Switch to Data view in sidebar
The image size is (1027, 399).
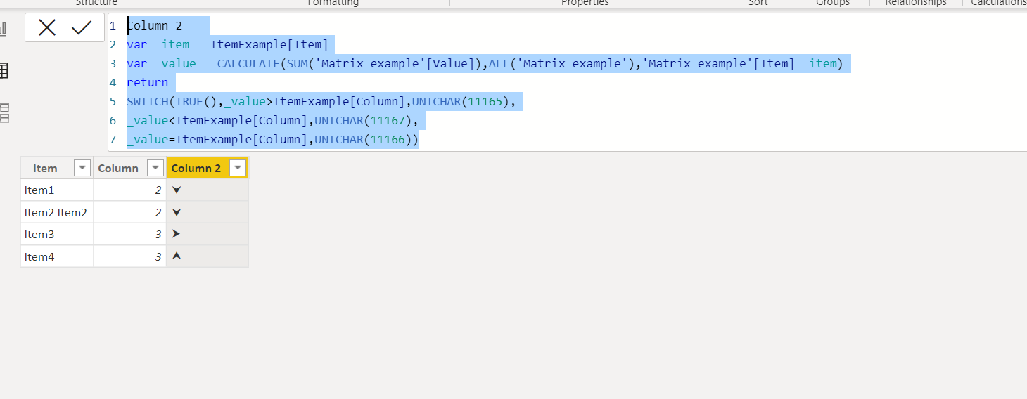4,70
